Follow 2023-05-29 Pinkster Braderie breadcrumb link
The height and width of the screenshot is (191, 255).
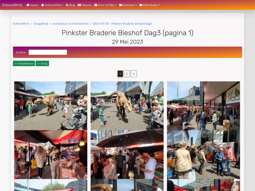[122, 24]
